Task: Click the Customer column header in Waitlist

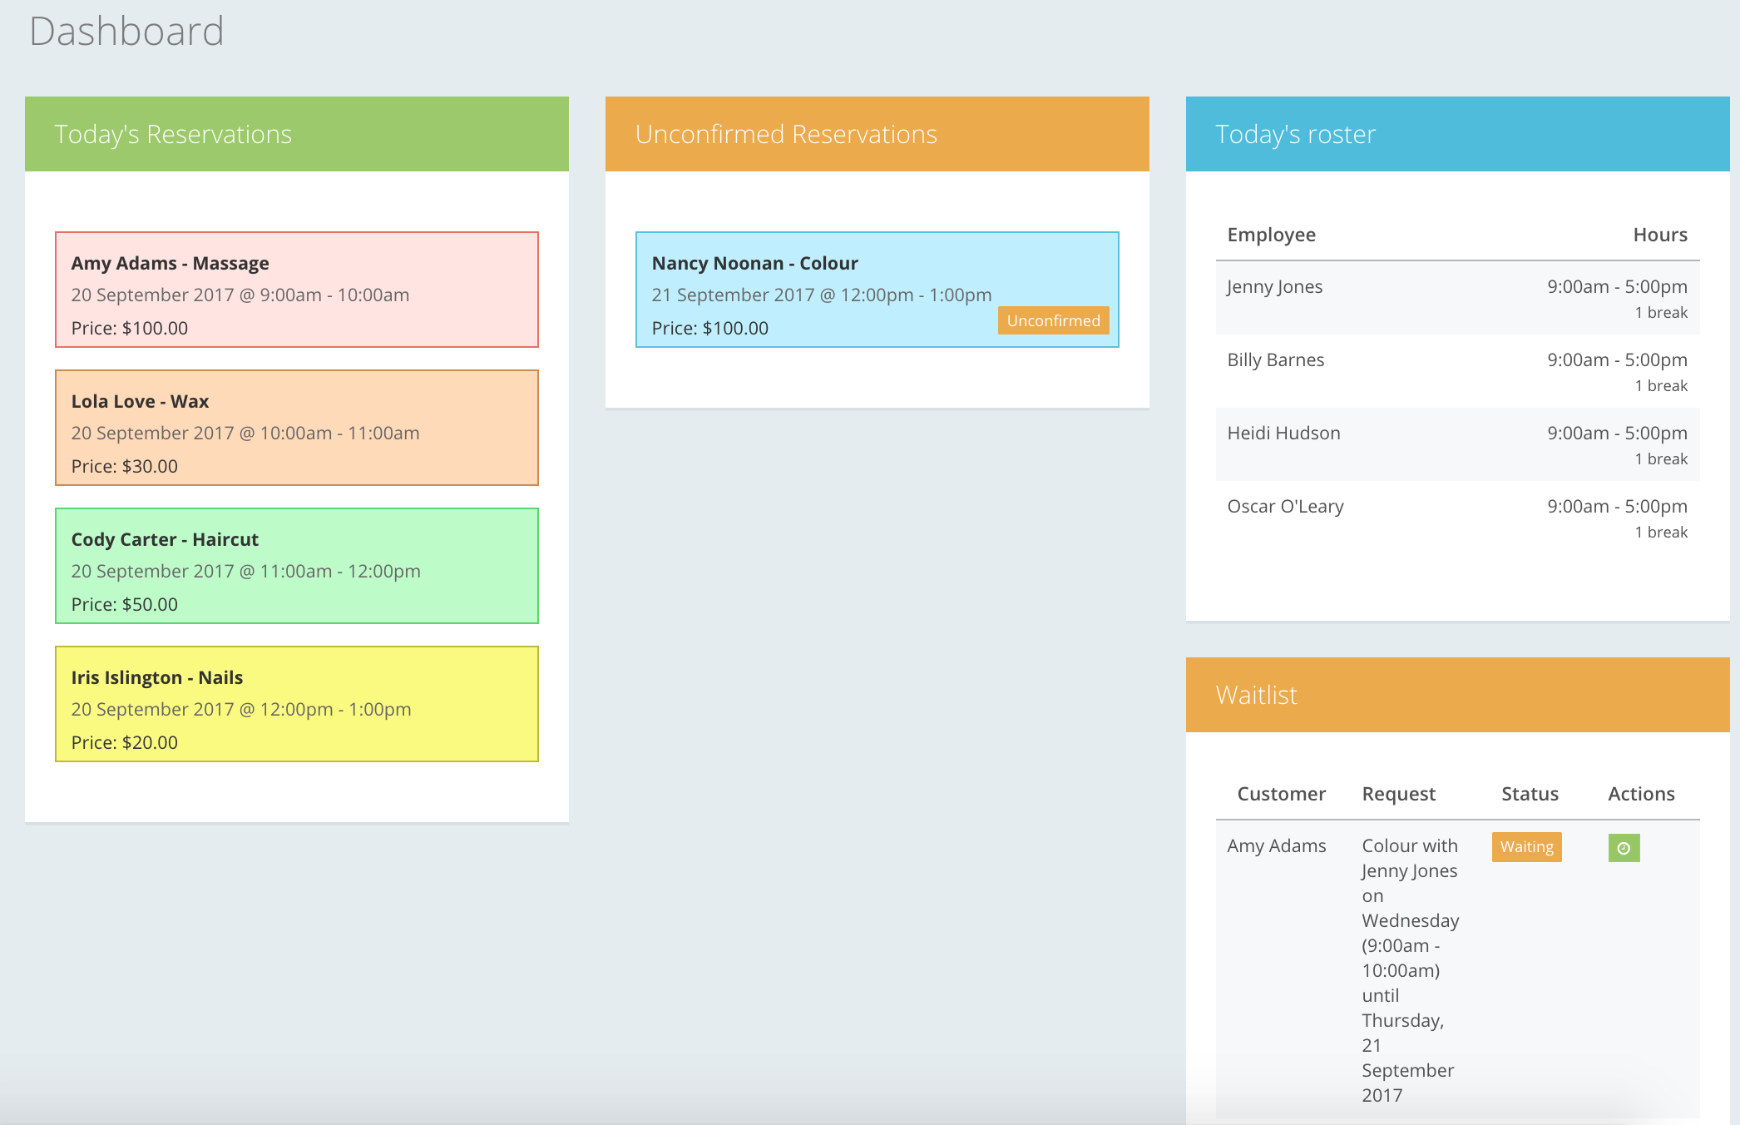Action: pyautogui.click(x=1281, y=794)
